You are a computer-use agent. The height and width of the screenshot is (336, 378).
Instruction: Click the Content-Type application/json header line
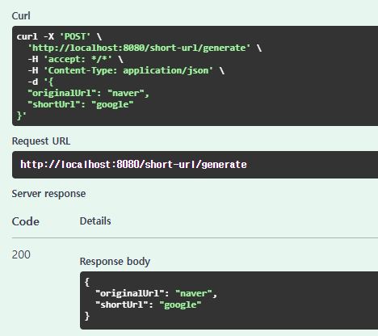tap(126, 70)
